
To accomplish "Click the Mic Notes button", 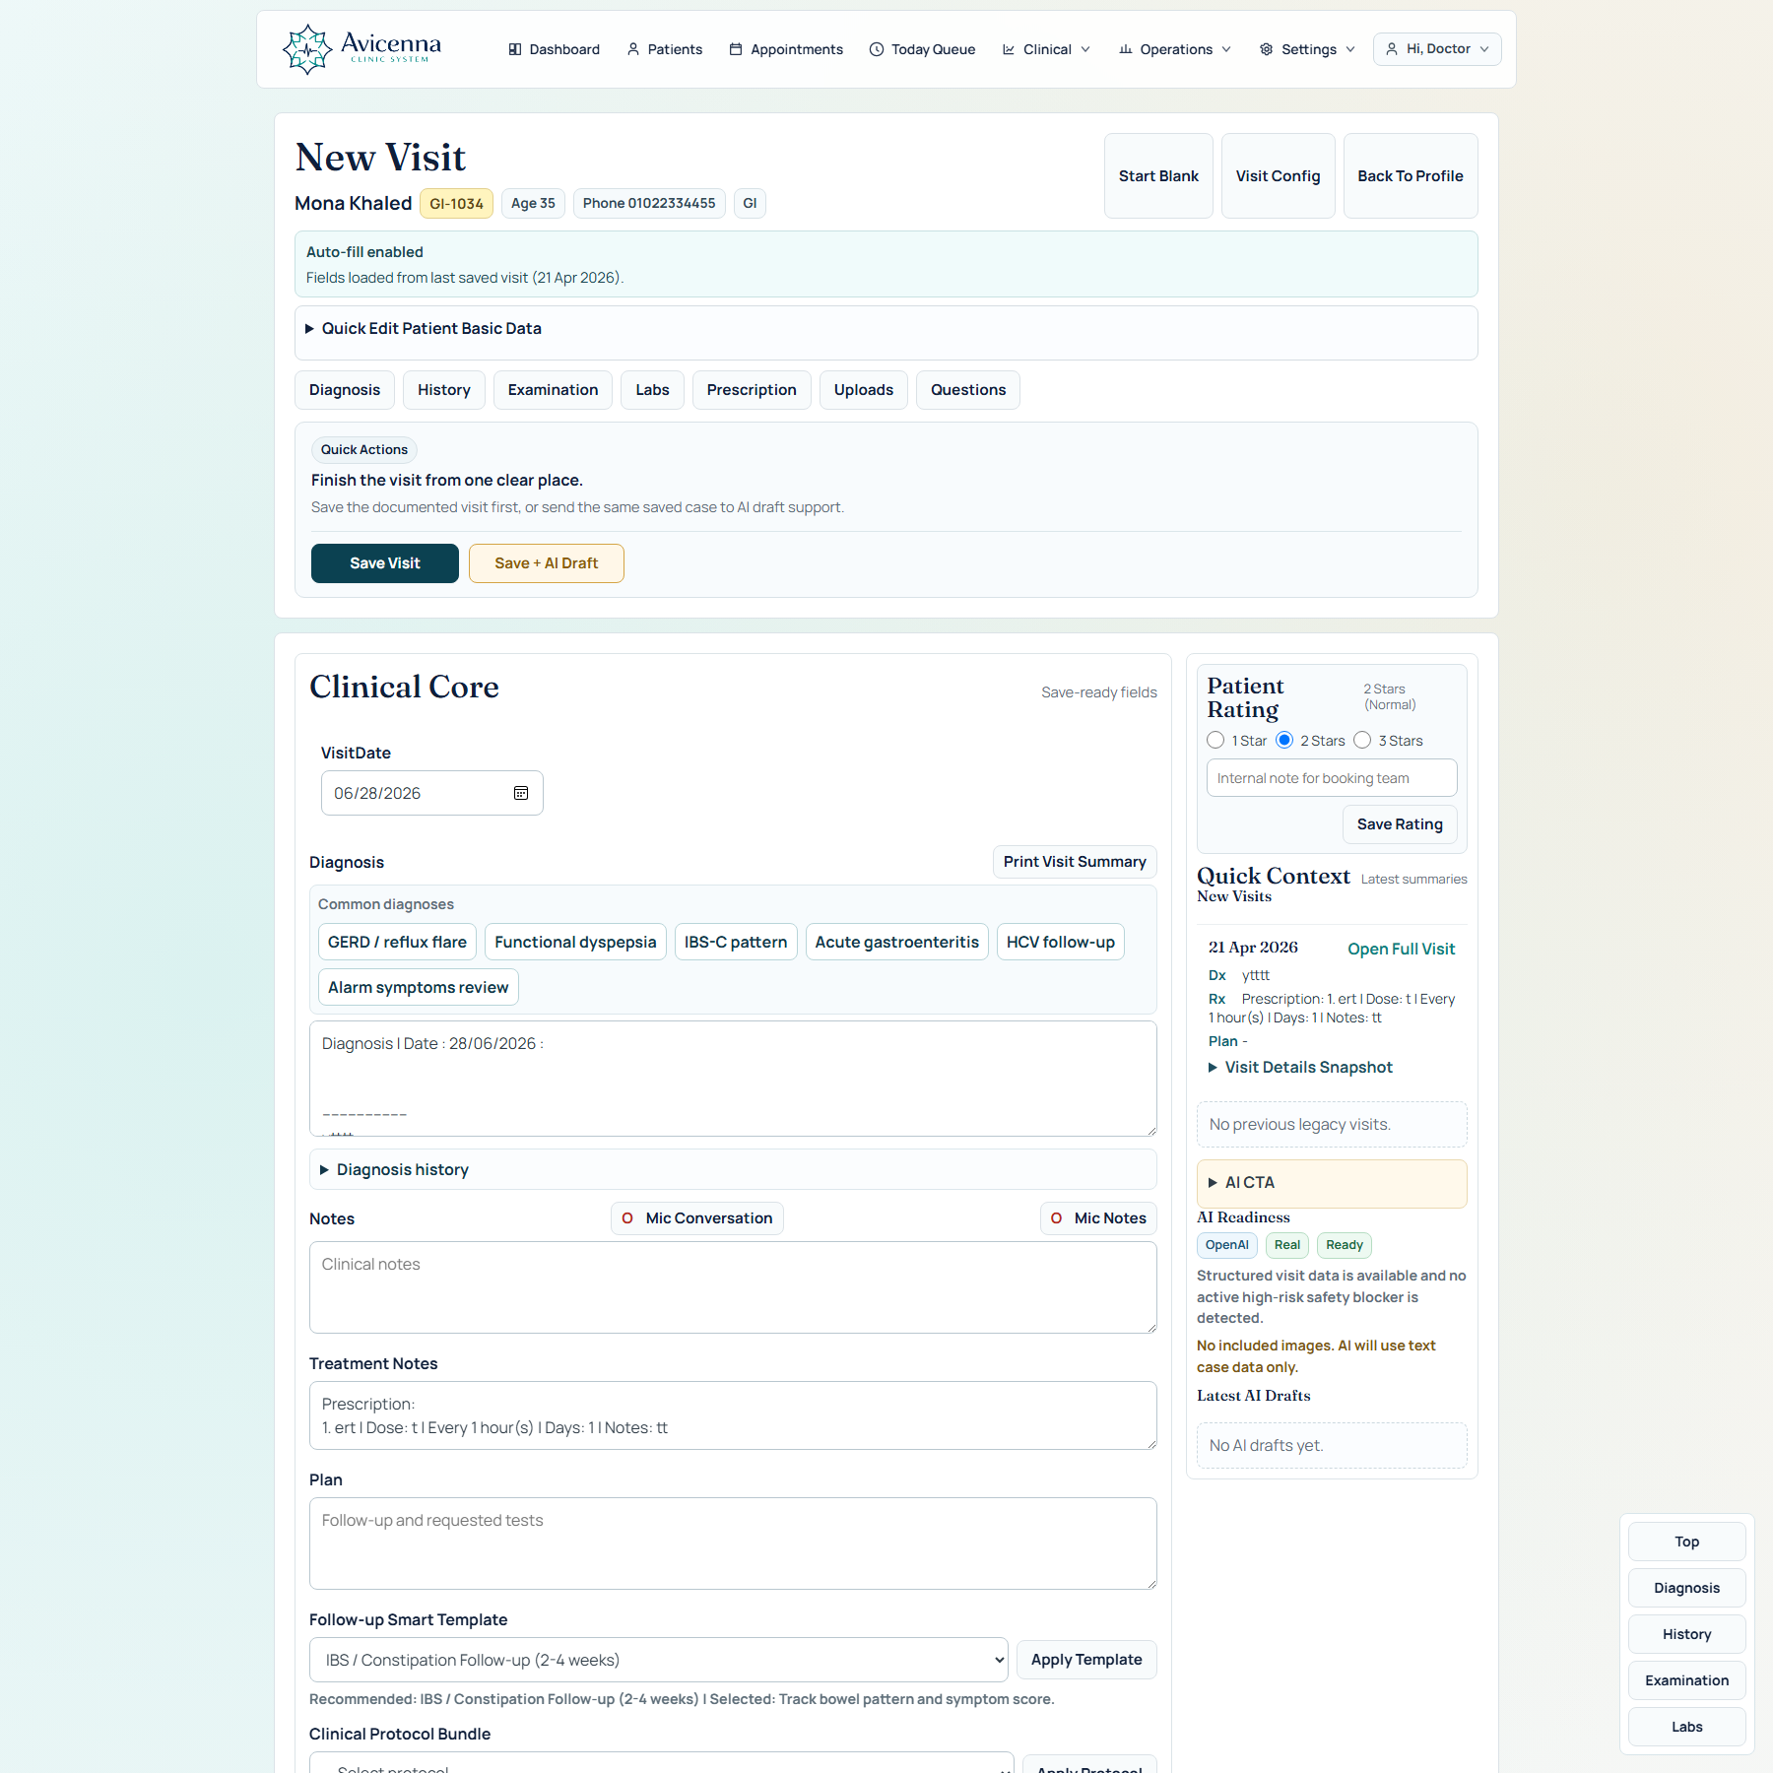I will pyautogui.click(x=1098, y=1218).
